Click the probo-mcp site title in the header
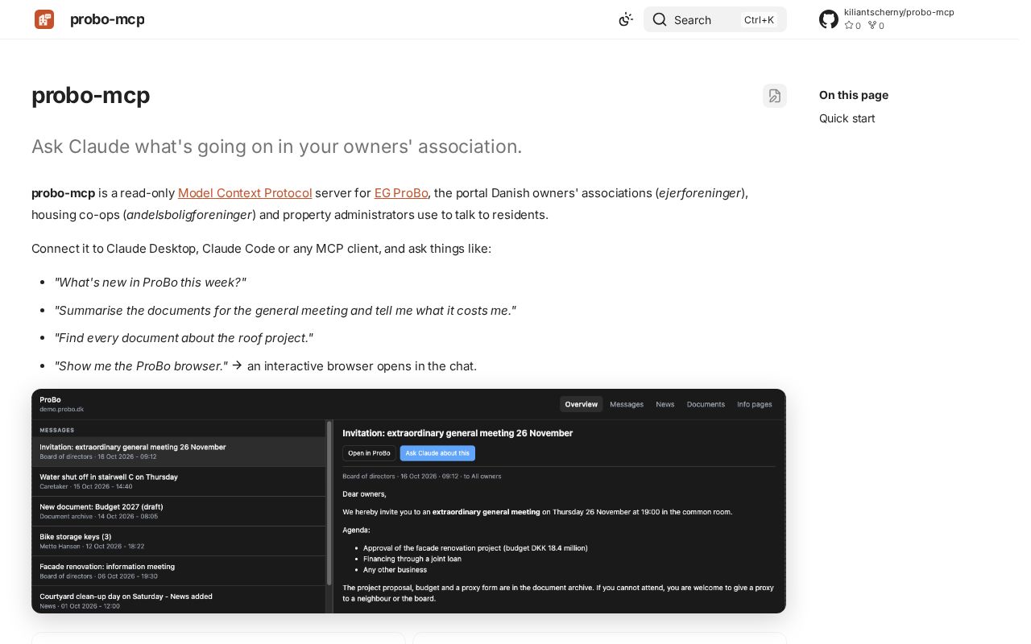Viewport: 1031px width, 644px height. tap(107, 19)
